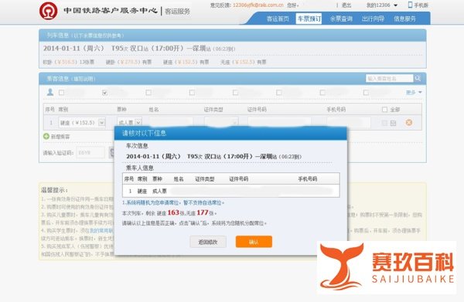464x302 pixels.
Task: Click the 返回修改 button
Action: pos(208,242)
